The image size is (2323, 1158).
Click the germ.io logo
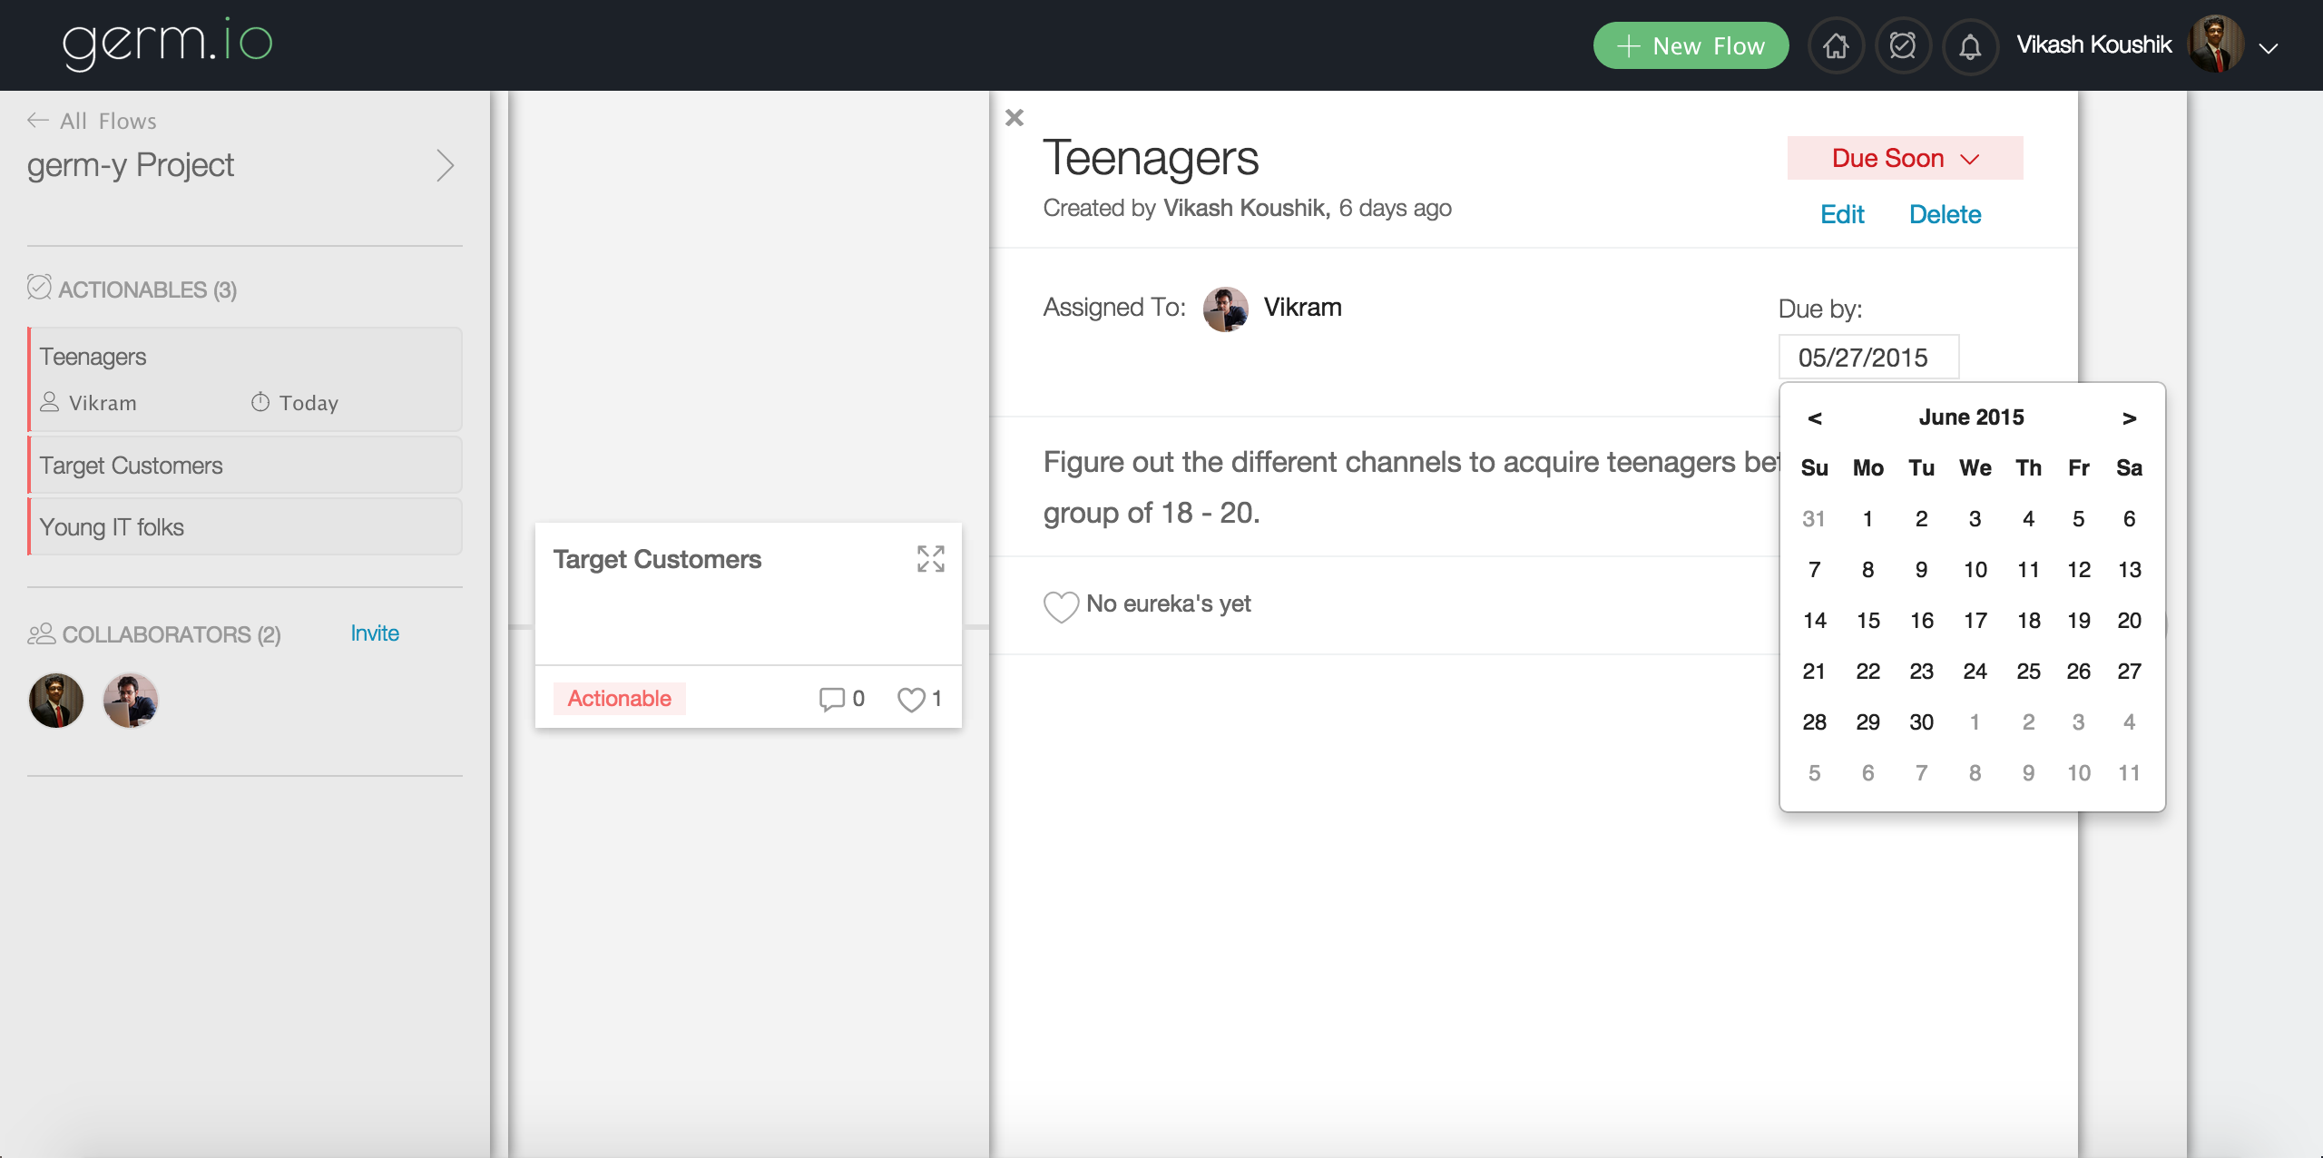click(x=167, y=44)
